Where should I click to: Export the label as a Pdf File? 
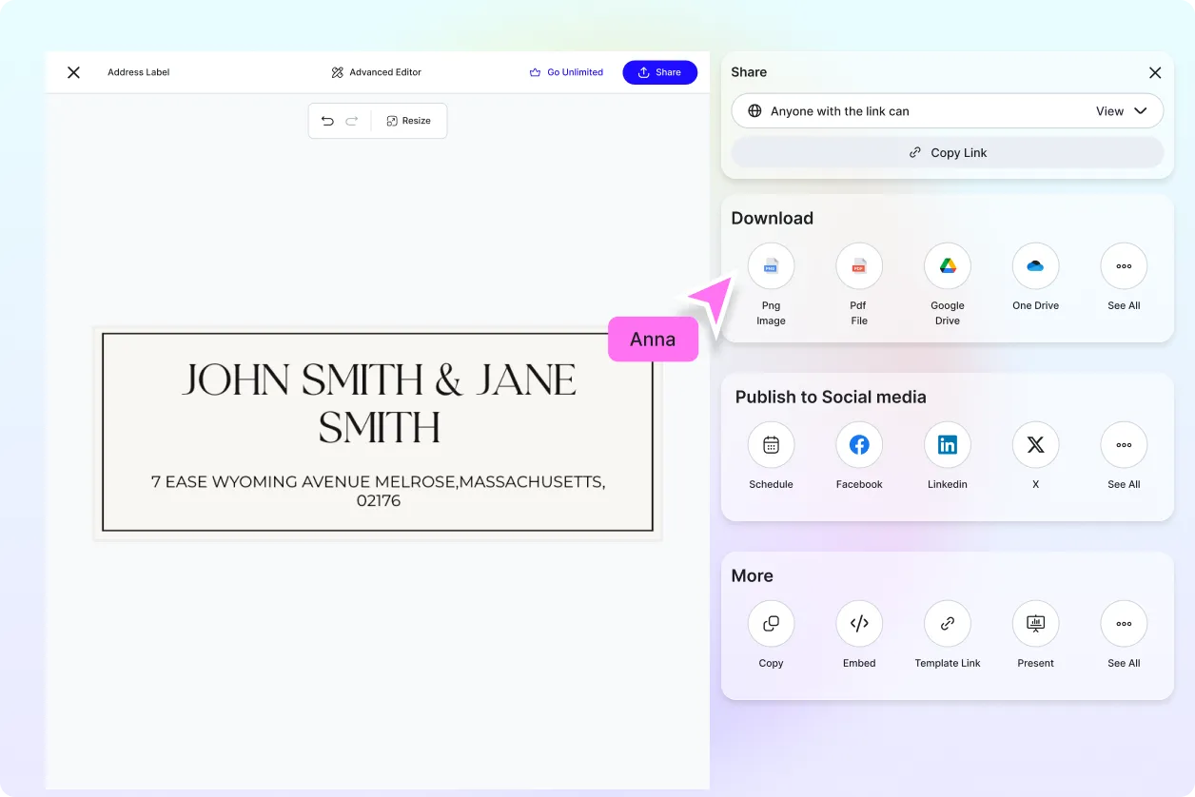858,266
